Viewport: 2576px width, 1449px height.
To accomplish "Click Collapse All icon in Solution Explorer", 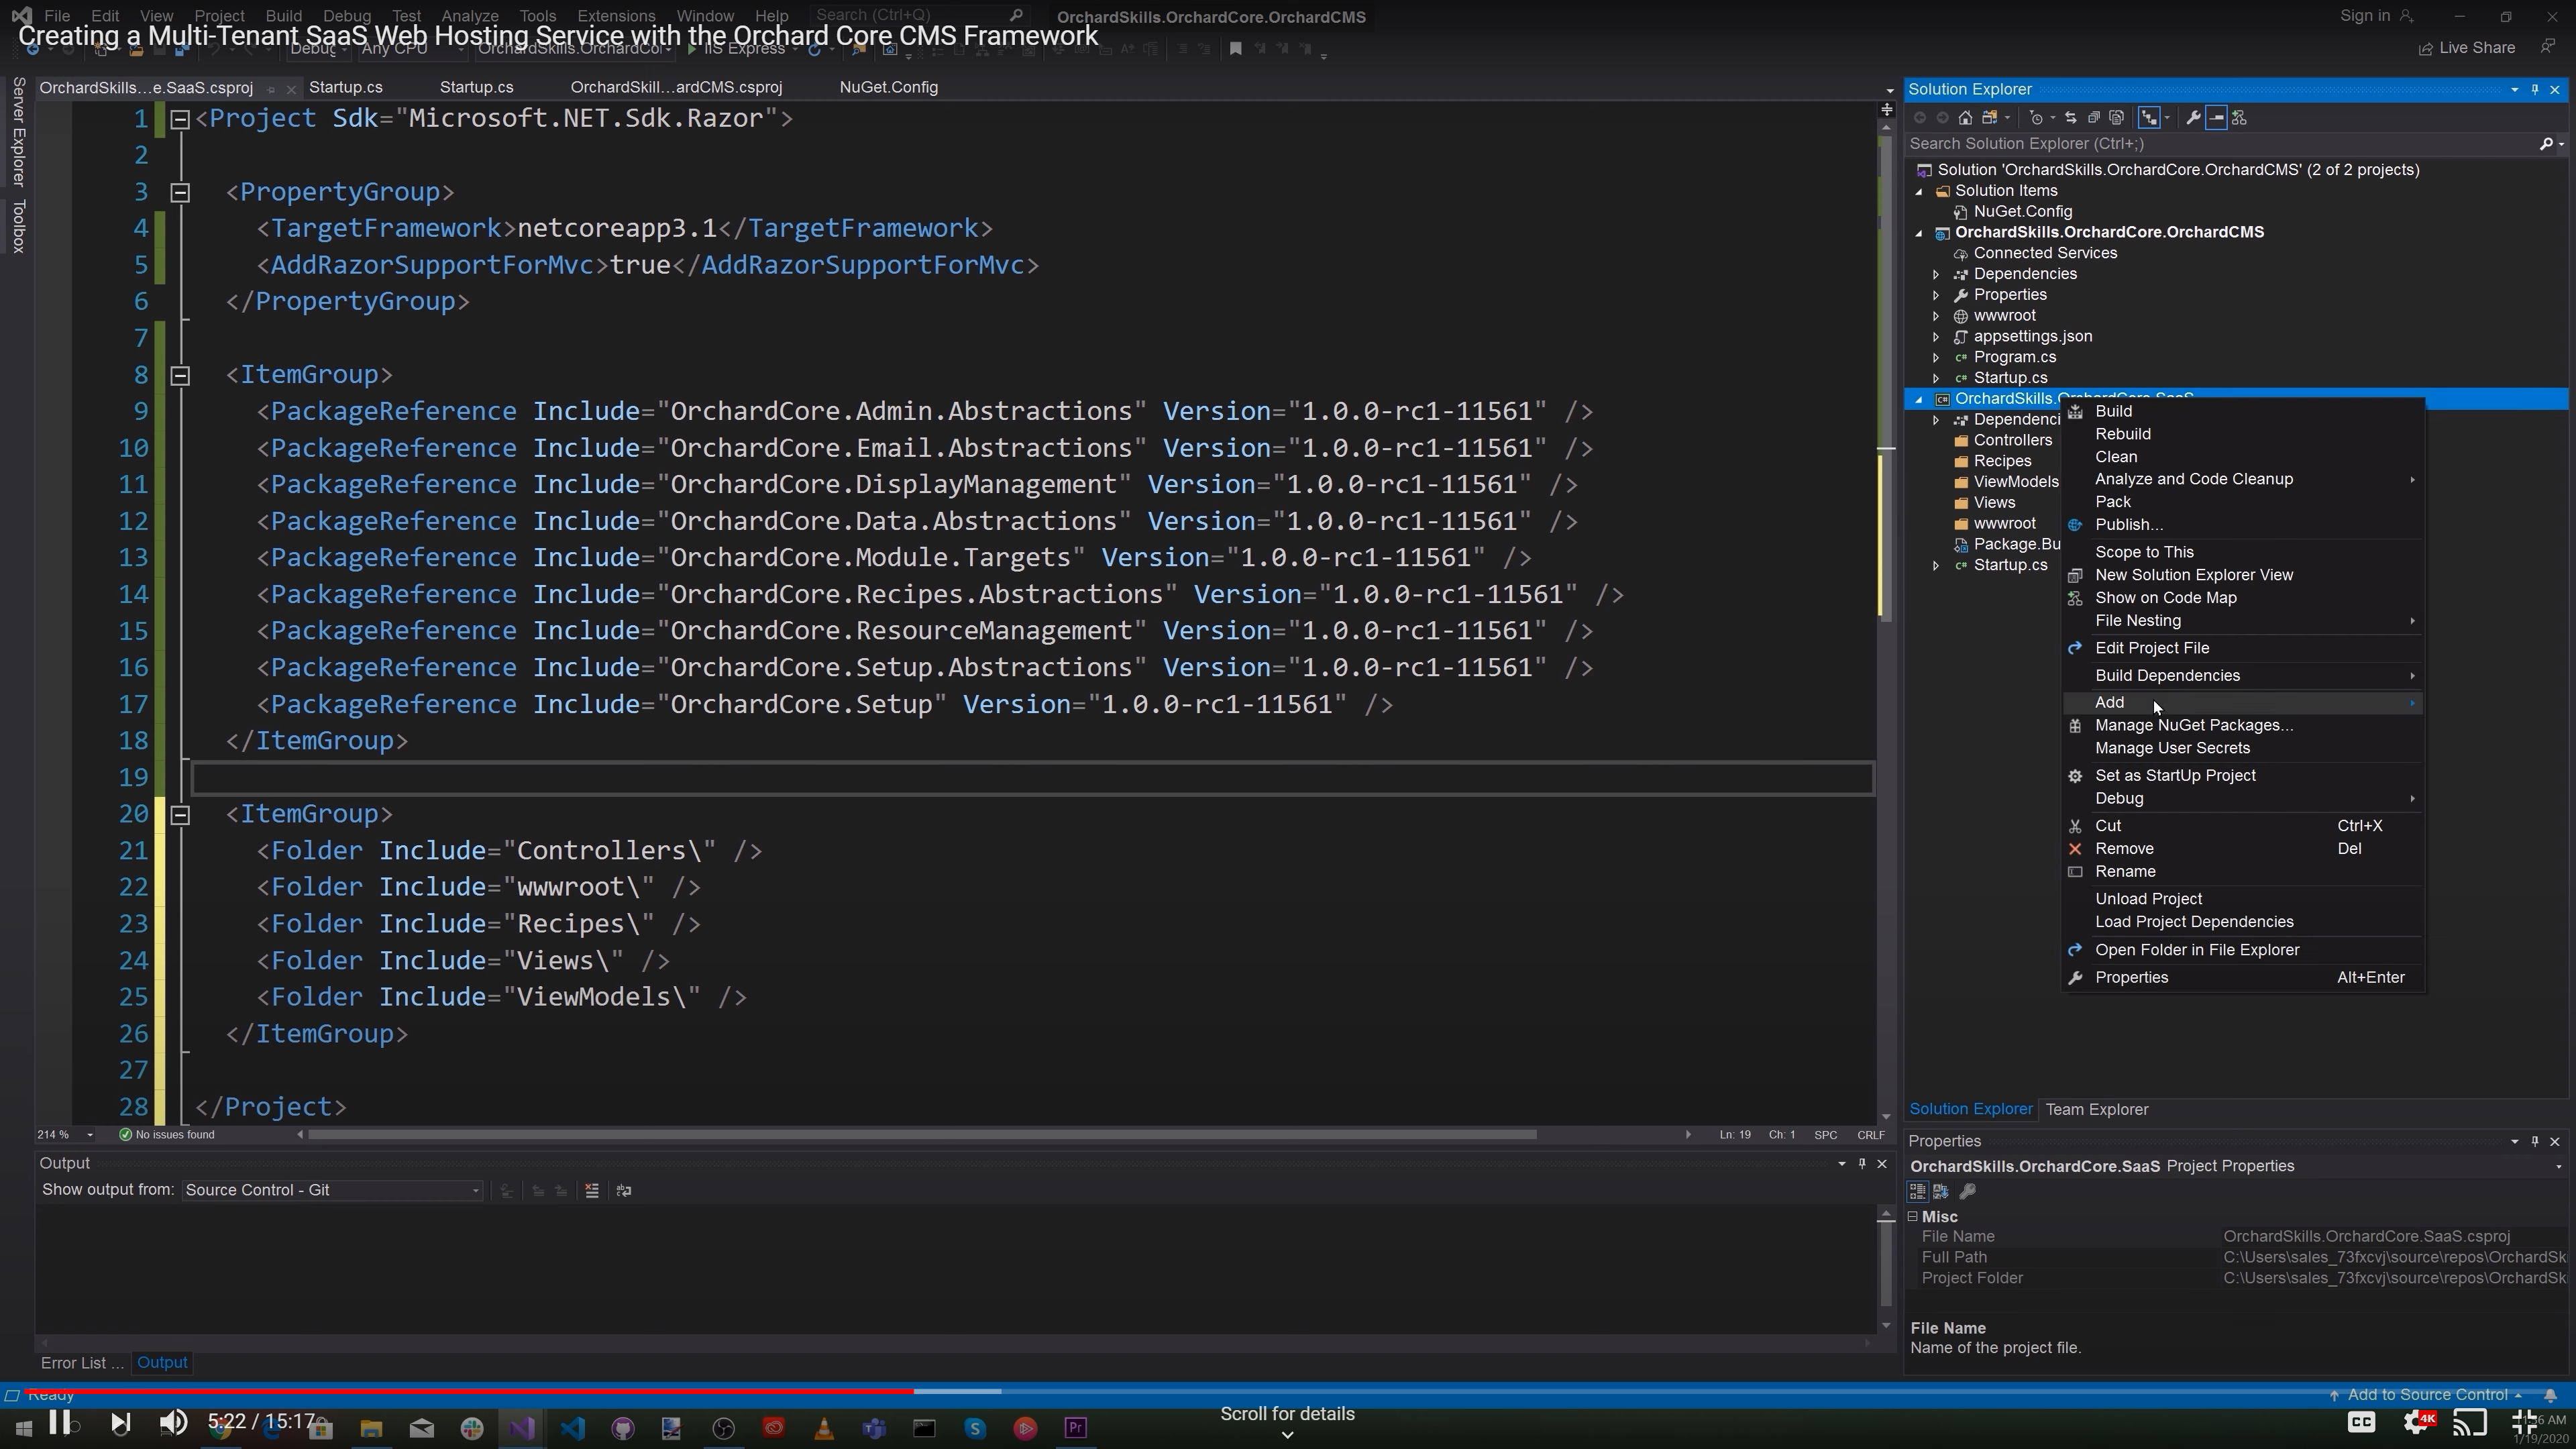I will (2093, 118).
